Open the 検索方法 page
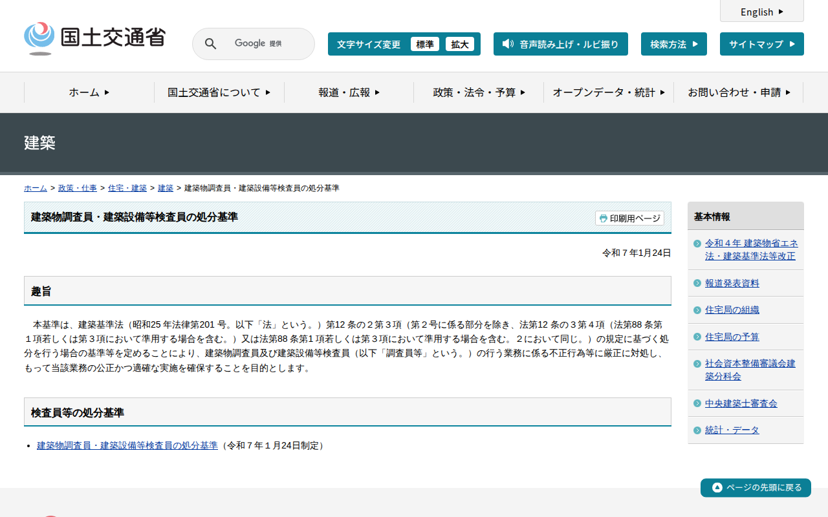Image resolution: width=828 pixels, height=517 pixels. (674, 44)
